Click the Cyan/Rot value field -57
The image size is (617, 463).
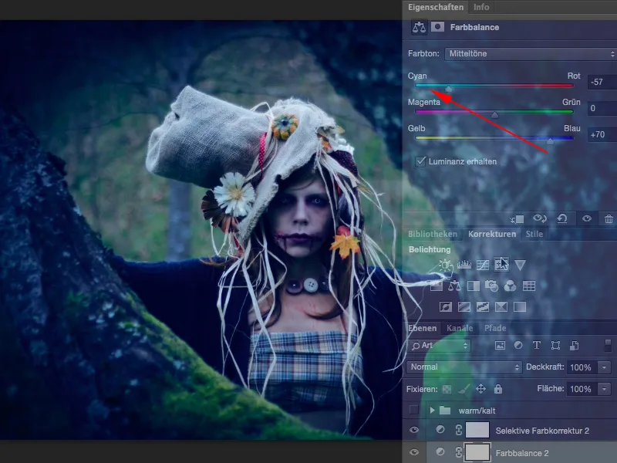(x=602, y=82)
